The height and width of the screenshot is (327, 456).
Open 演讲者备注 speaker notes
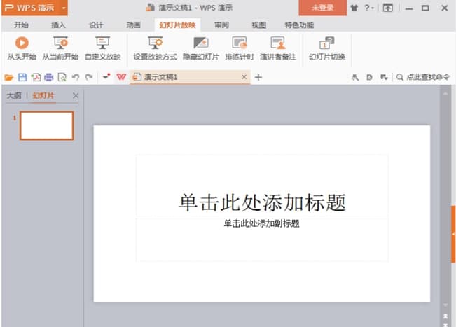(278, 43)
